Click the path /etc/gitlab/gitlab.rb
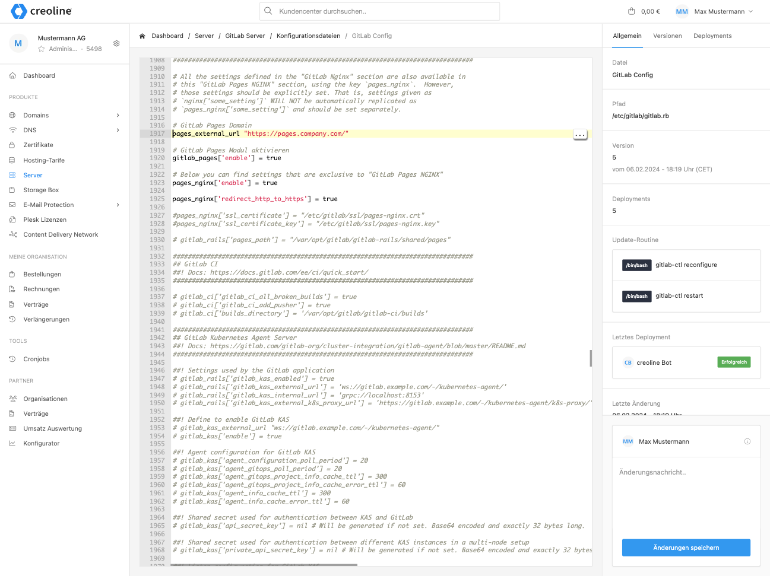Viewport: 770px width, 576px height. [641, 116]
